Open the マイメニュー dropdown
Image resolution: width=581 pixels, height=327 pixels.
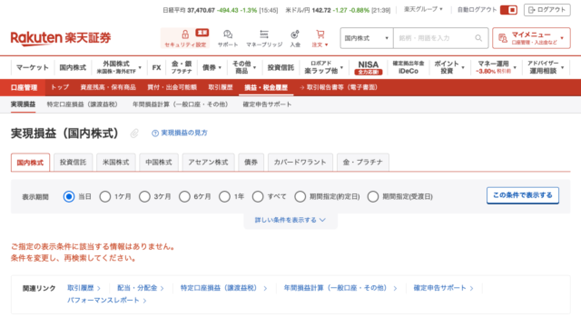531,38
